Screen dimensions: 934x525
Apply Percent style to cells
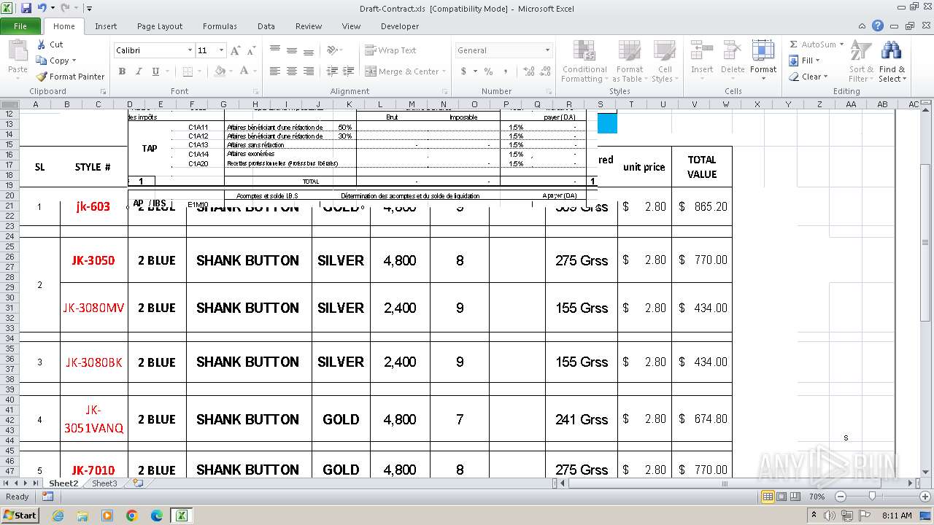[488, 71]
